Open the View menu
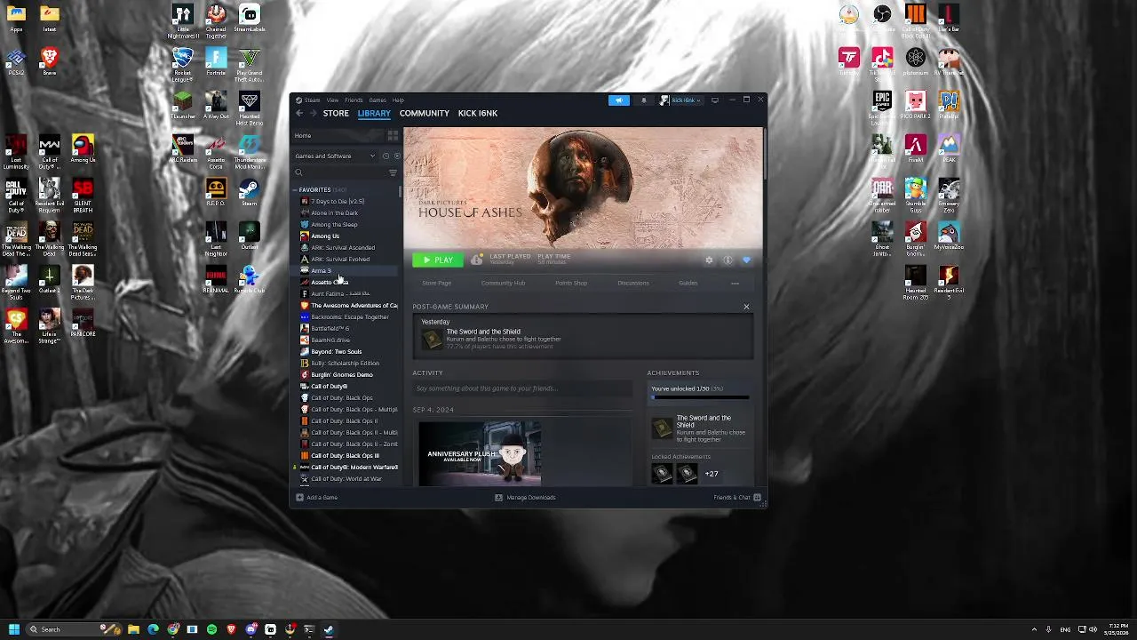The image size is (1137, 640). click(x=332, y=100)
